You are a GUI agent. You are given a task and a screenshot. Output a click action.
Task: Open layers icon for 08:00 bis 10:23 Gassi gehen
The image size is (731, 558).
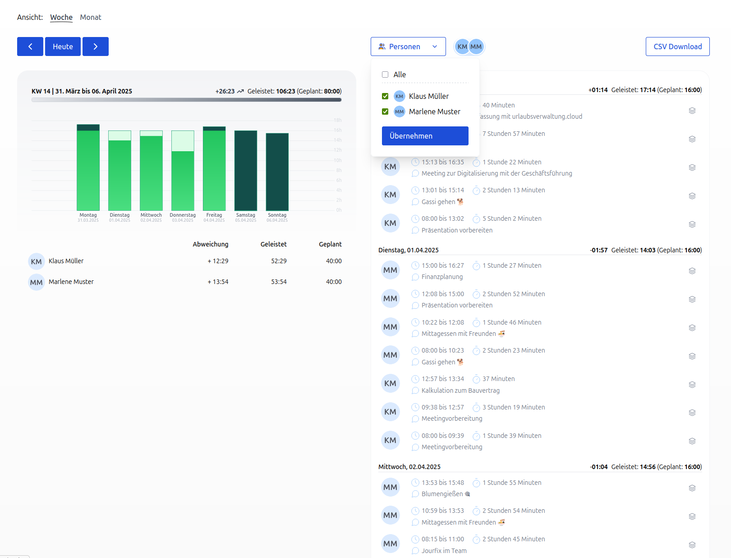[x=692, y=356]
